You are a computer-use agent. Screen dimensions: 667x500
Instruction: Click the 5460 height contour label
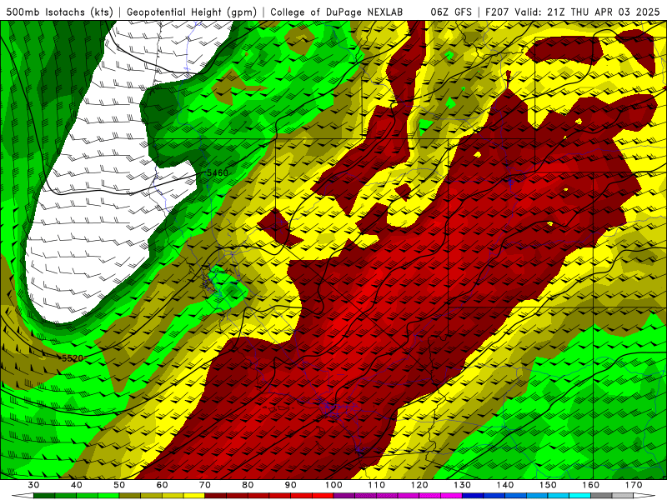coord(218,172)
